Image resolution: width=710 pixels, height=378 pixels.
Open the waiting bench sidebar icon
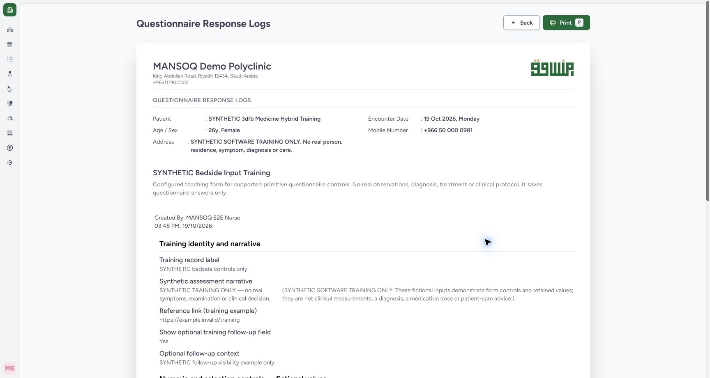point(10,133)
